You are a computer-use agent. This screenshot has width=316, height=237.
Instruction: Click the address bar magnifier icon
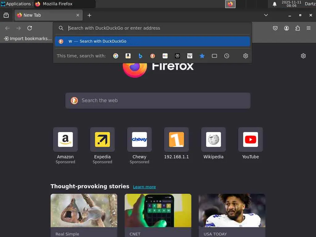[61, 28]
